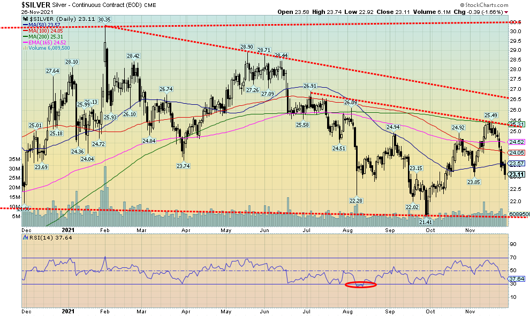Click the 24.52 EMA axis price tag

516,142
